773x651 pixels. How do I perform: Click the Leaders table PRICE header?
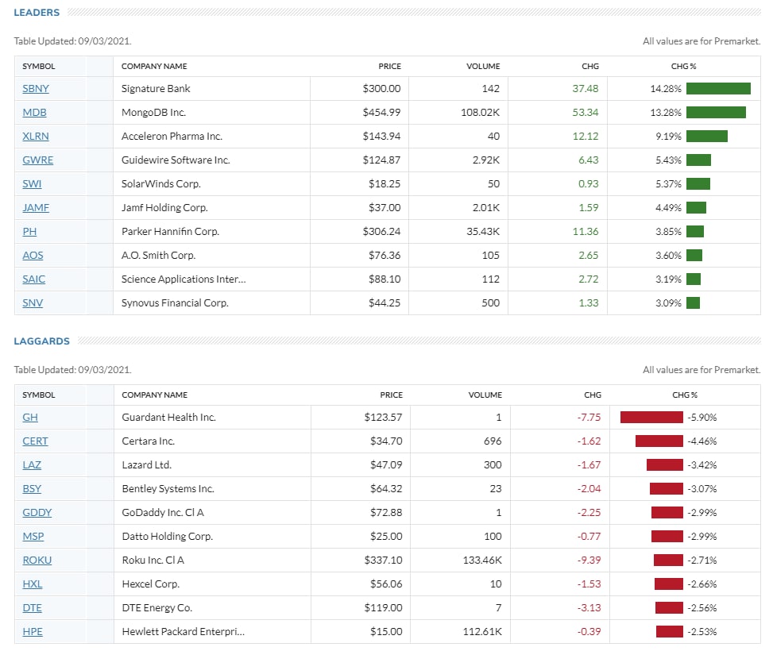pyautogui.click(x=390, y=66)
